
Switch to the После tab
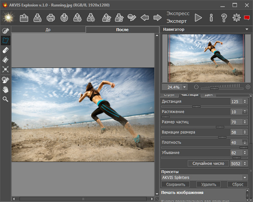[x=122, y=30]
